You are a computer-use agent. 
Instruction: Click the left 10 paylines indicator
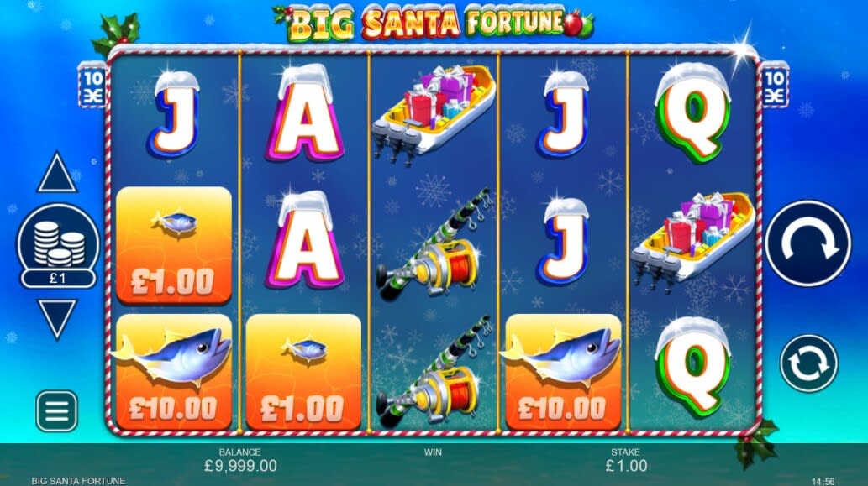(92, 86)
